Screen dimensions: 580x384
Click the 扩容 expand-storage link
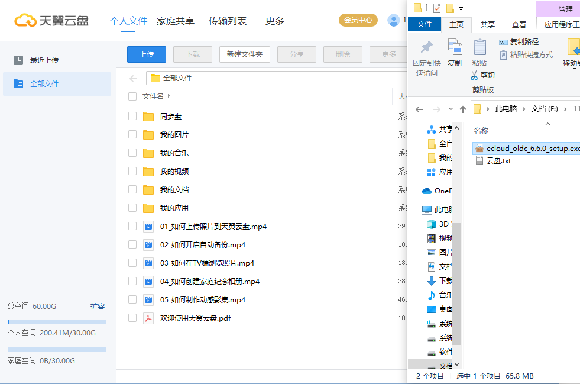(x=99, y=306)
